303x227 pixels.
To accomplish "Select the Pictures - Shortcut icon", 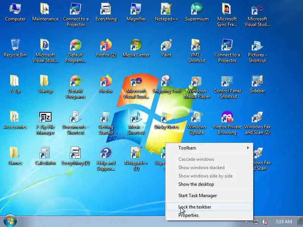I will pos(258,51).
